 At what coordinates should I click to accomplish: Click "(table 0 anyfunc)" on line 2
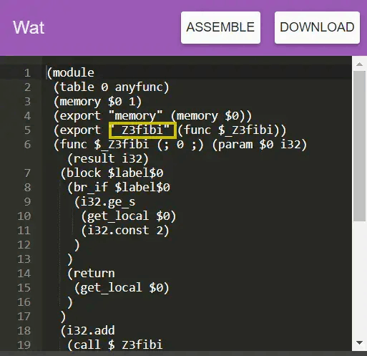(x=112, y=87)
